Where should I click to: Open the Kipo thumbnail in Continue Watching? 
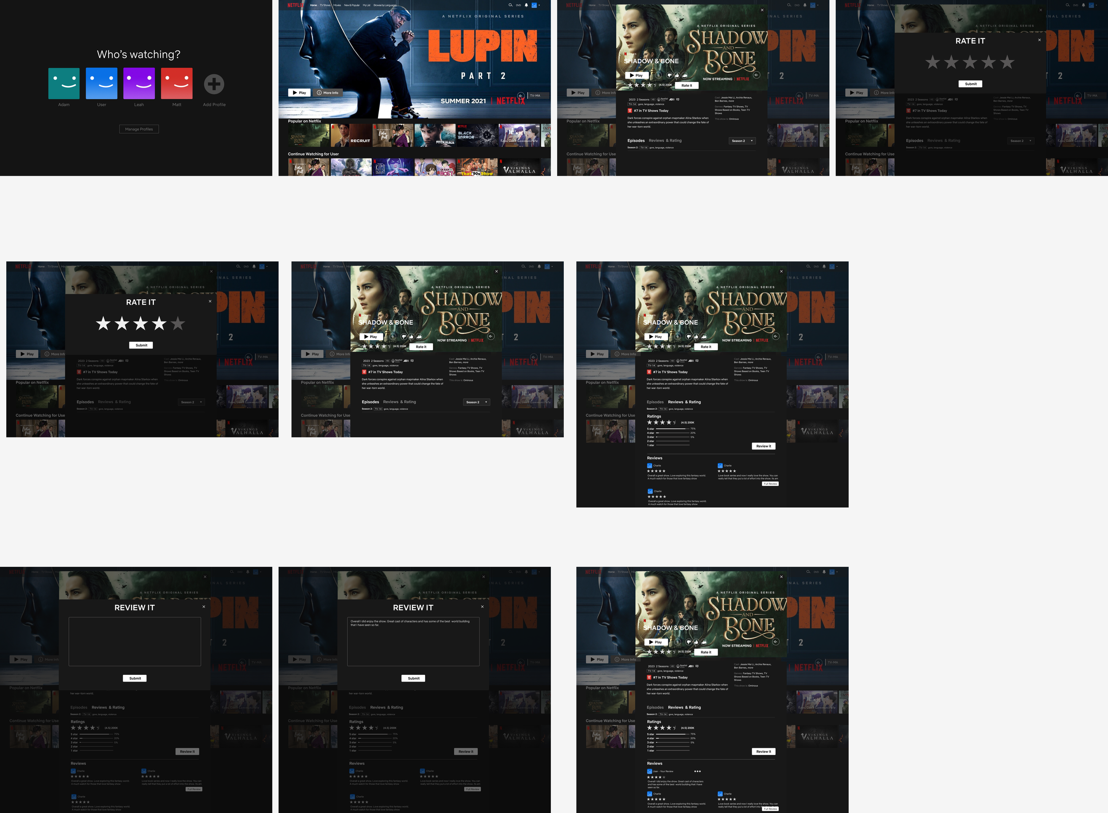[x=393, y=167]
